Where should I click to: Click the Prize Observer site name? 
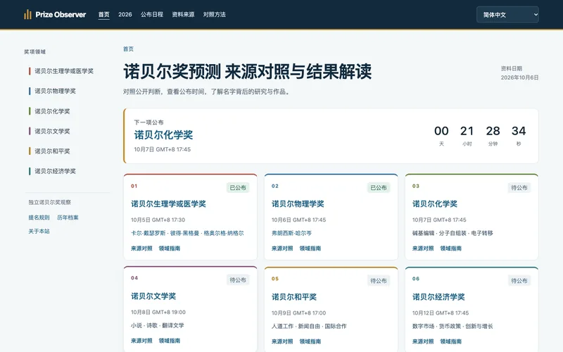click(x=61, y=15)
